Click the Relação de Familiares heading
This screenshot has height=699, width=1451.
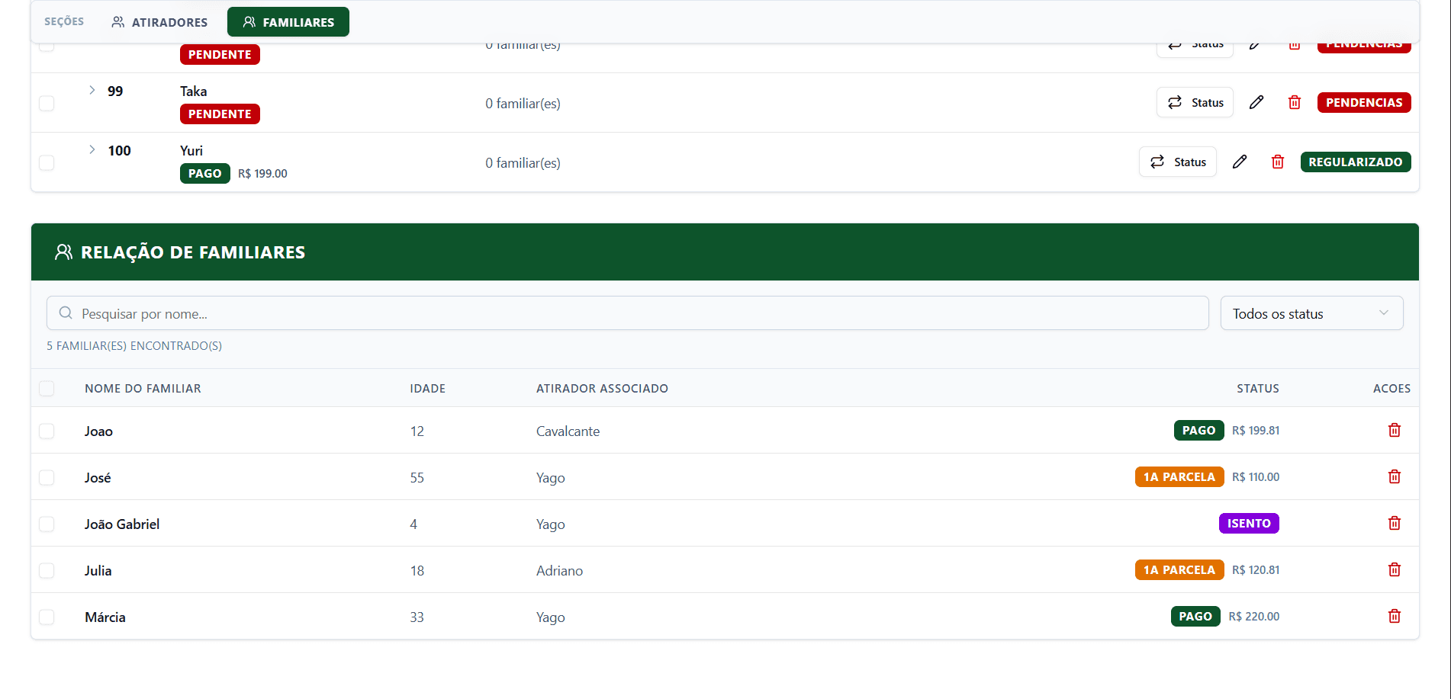click(x=193, y=252)
